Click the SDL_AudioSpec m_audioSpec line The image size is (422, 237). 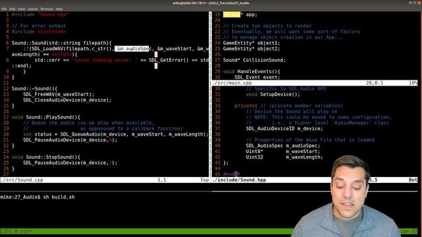coord(283,146)
